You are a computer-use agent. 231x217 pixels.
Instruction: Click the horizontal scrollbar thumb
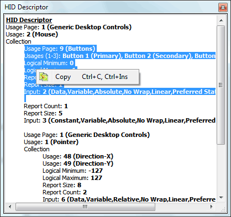click(x=85, y=207)
